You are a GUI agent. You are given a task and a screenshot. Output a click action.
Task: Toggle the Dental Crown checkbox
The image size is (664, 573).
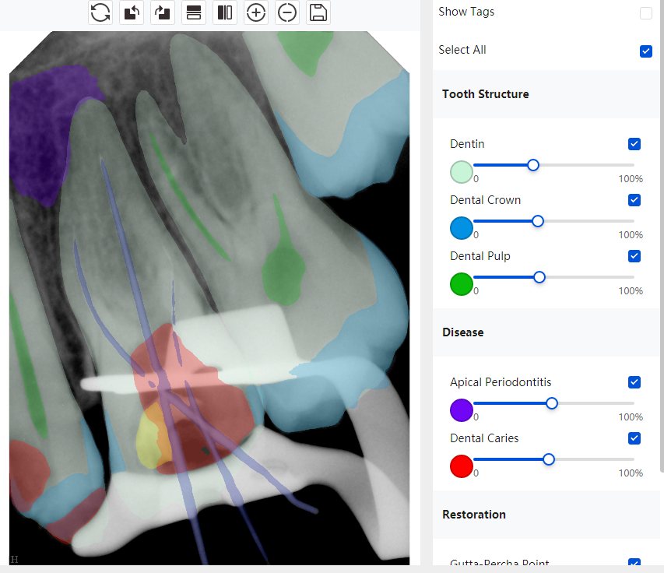tap(634, 200)
